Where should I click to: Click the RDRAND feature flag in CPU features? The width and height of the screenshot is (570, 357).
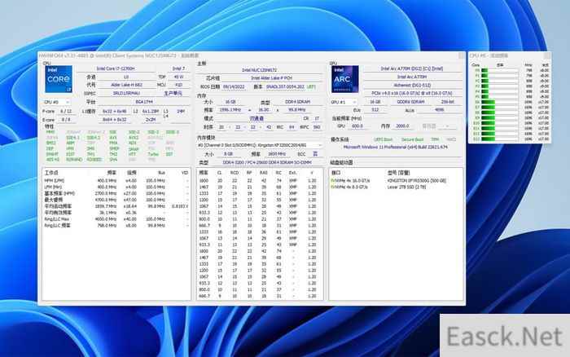coord(74,160)
